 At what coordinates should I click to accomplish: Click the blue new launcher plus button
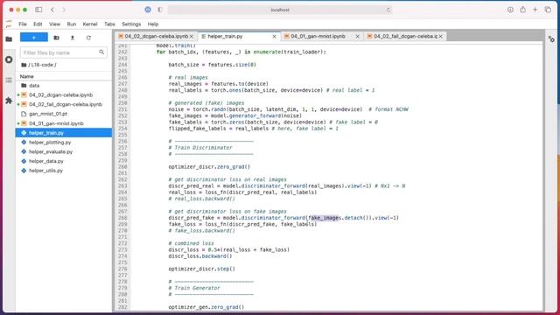[34, 38]
